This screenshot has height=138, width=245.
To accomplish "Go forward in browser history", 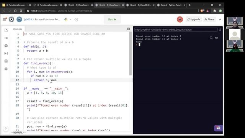I will [x=10, y=11].
